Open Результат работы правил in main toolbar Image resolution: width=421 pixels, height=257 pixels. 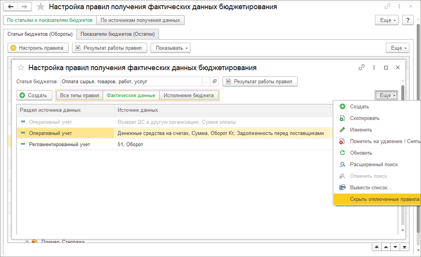coord(110,48)
